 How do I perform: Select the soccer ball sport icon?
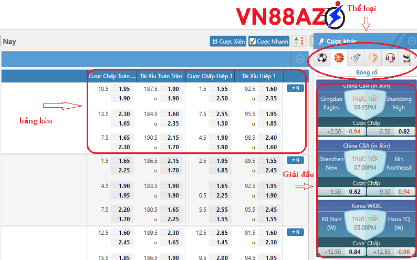click(x=322, y=58)
